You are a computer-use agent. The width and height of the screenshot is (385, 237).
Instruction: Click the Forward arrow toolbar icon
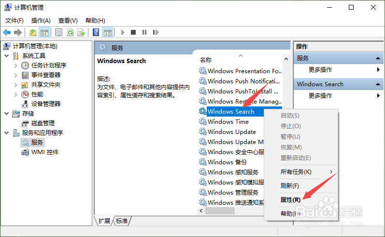tap(18, 32)
